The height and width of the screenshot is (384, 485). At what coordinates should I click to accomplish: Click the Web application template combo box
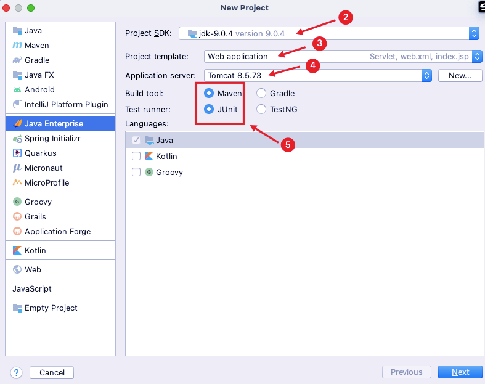pos(343,57)
